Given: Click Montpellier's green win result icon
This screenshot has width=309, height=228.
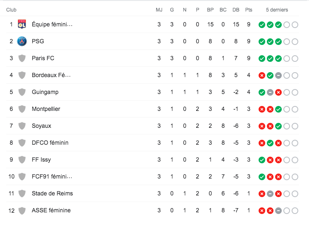Looking at the screenshot, I should point(278,109).
